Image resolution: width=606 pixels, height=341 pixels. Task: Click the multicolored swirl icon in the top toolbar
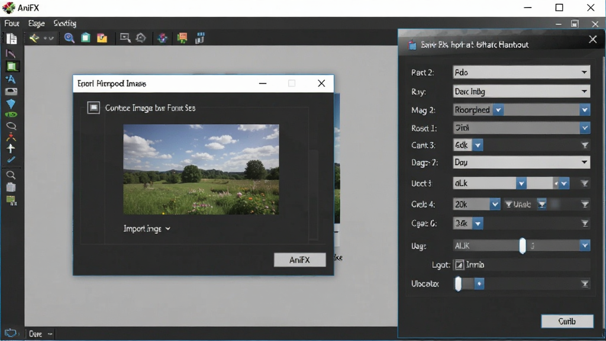tap(162, 38)
